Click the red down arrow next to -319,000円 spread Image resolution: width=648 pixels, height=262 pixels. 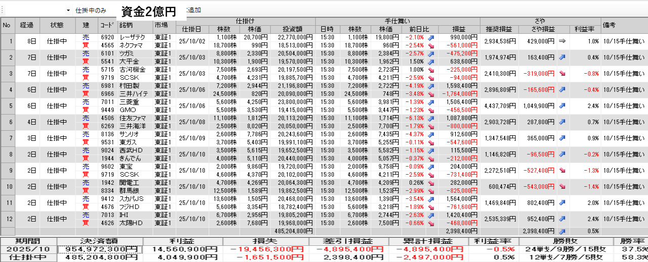click(x=562, y=73)
